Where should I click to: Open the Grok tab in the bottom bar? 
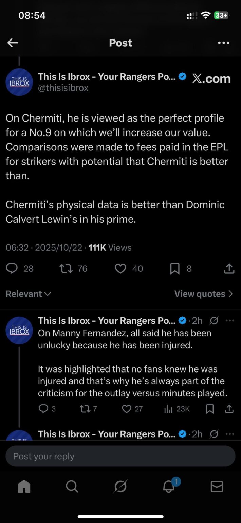[x=120, y=487]
